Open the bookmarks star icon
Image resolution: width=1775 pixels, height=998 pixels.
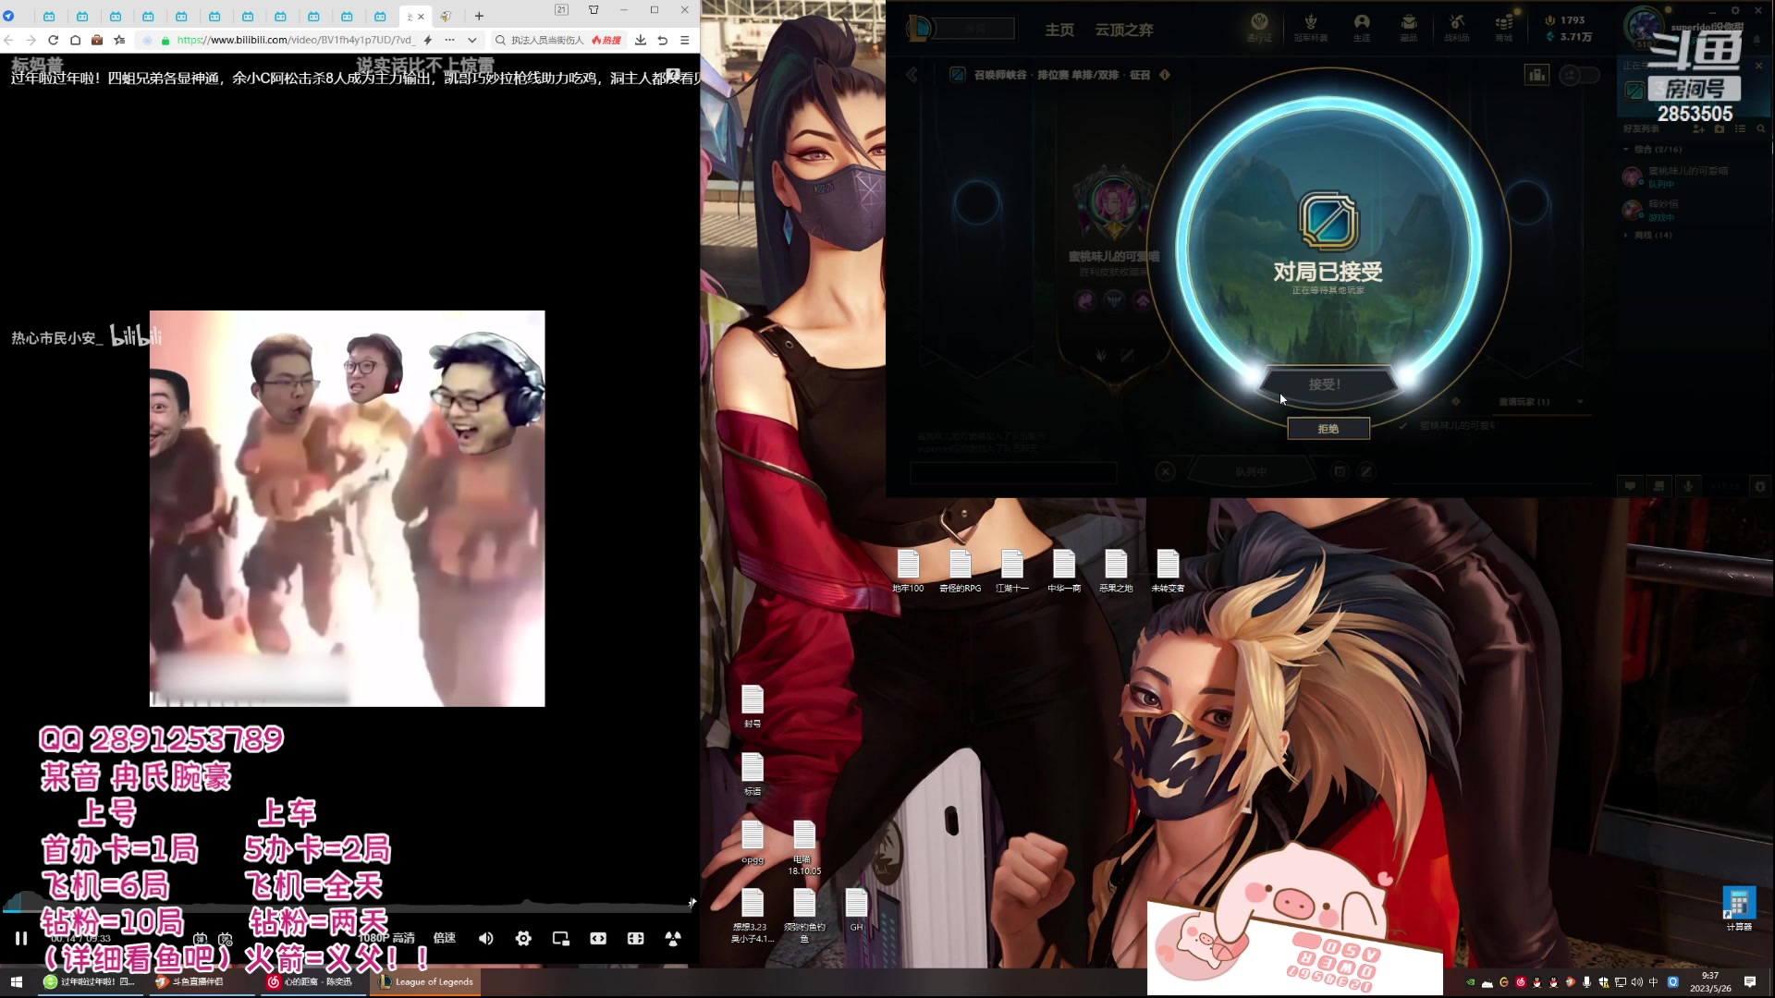tap(119, 40)
